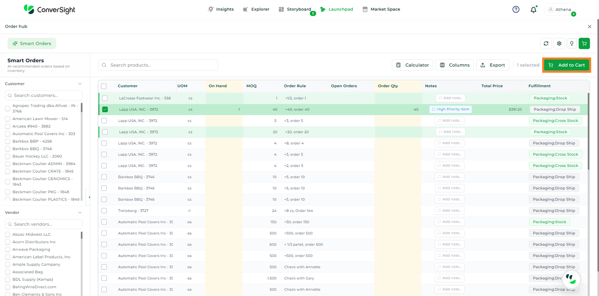The height and width of the screenshot is (296, 599).
Task: Open the floating ConverSight chat assistant icon
Action: 571,279
